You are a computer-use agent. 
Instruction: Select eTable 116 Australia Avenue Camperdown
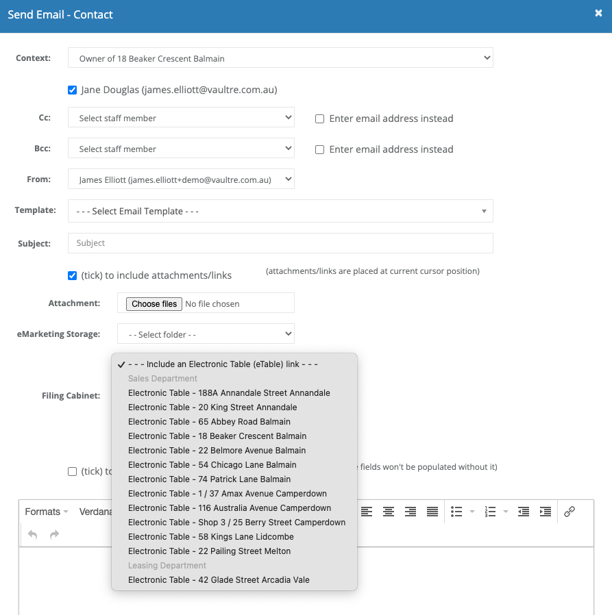(x=234, y=508)
